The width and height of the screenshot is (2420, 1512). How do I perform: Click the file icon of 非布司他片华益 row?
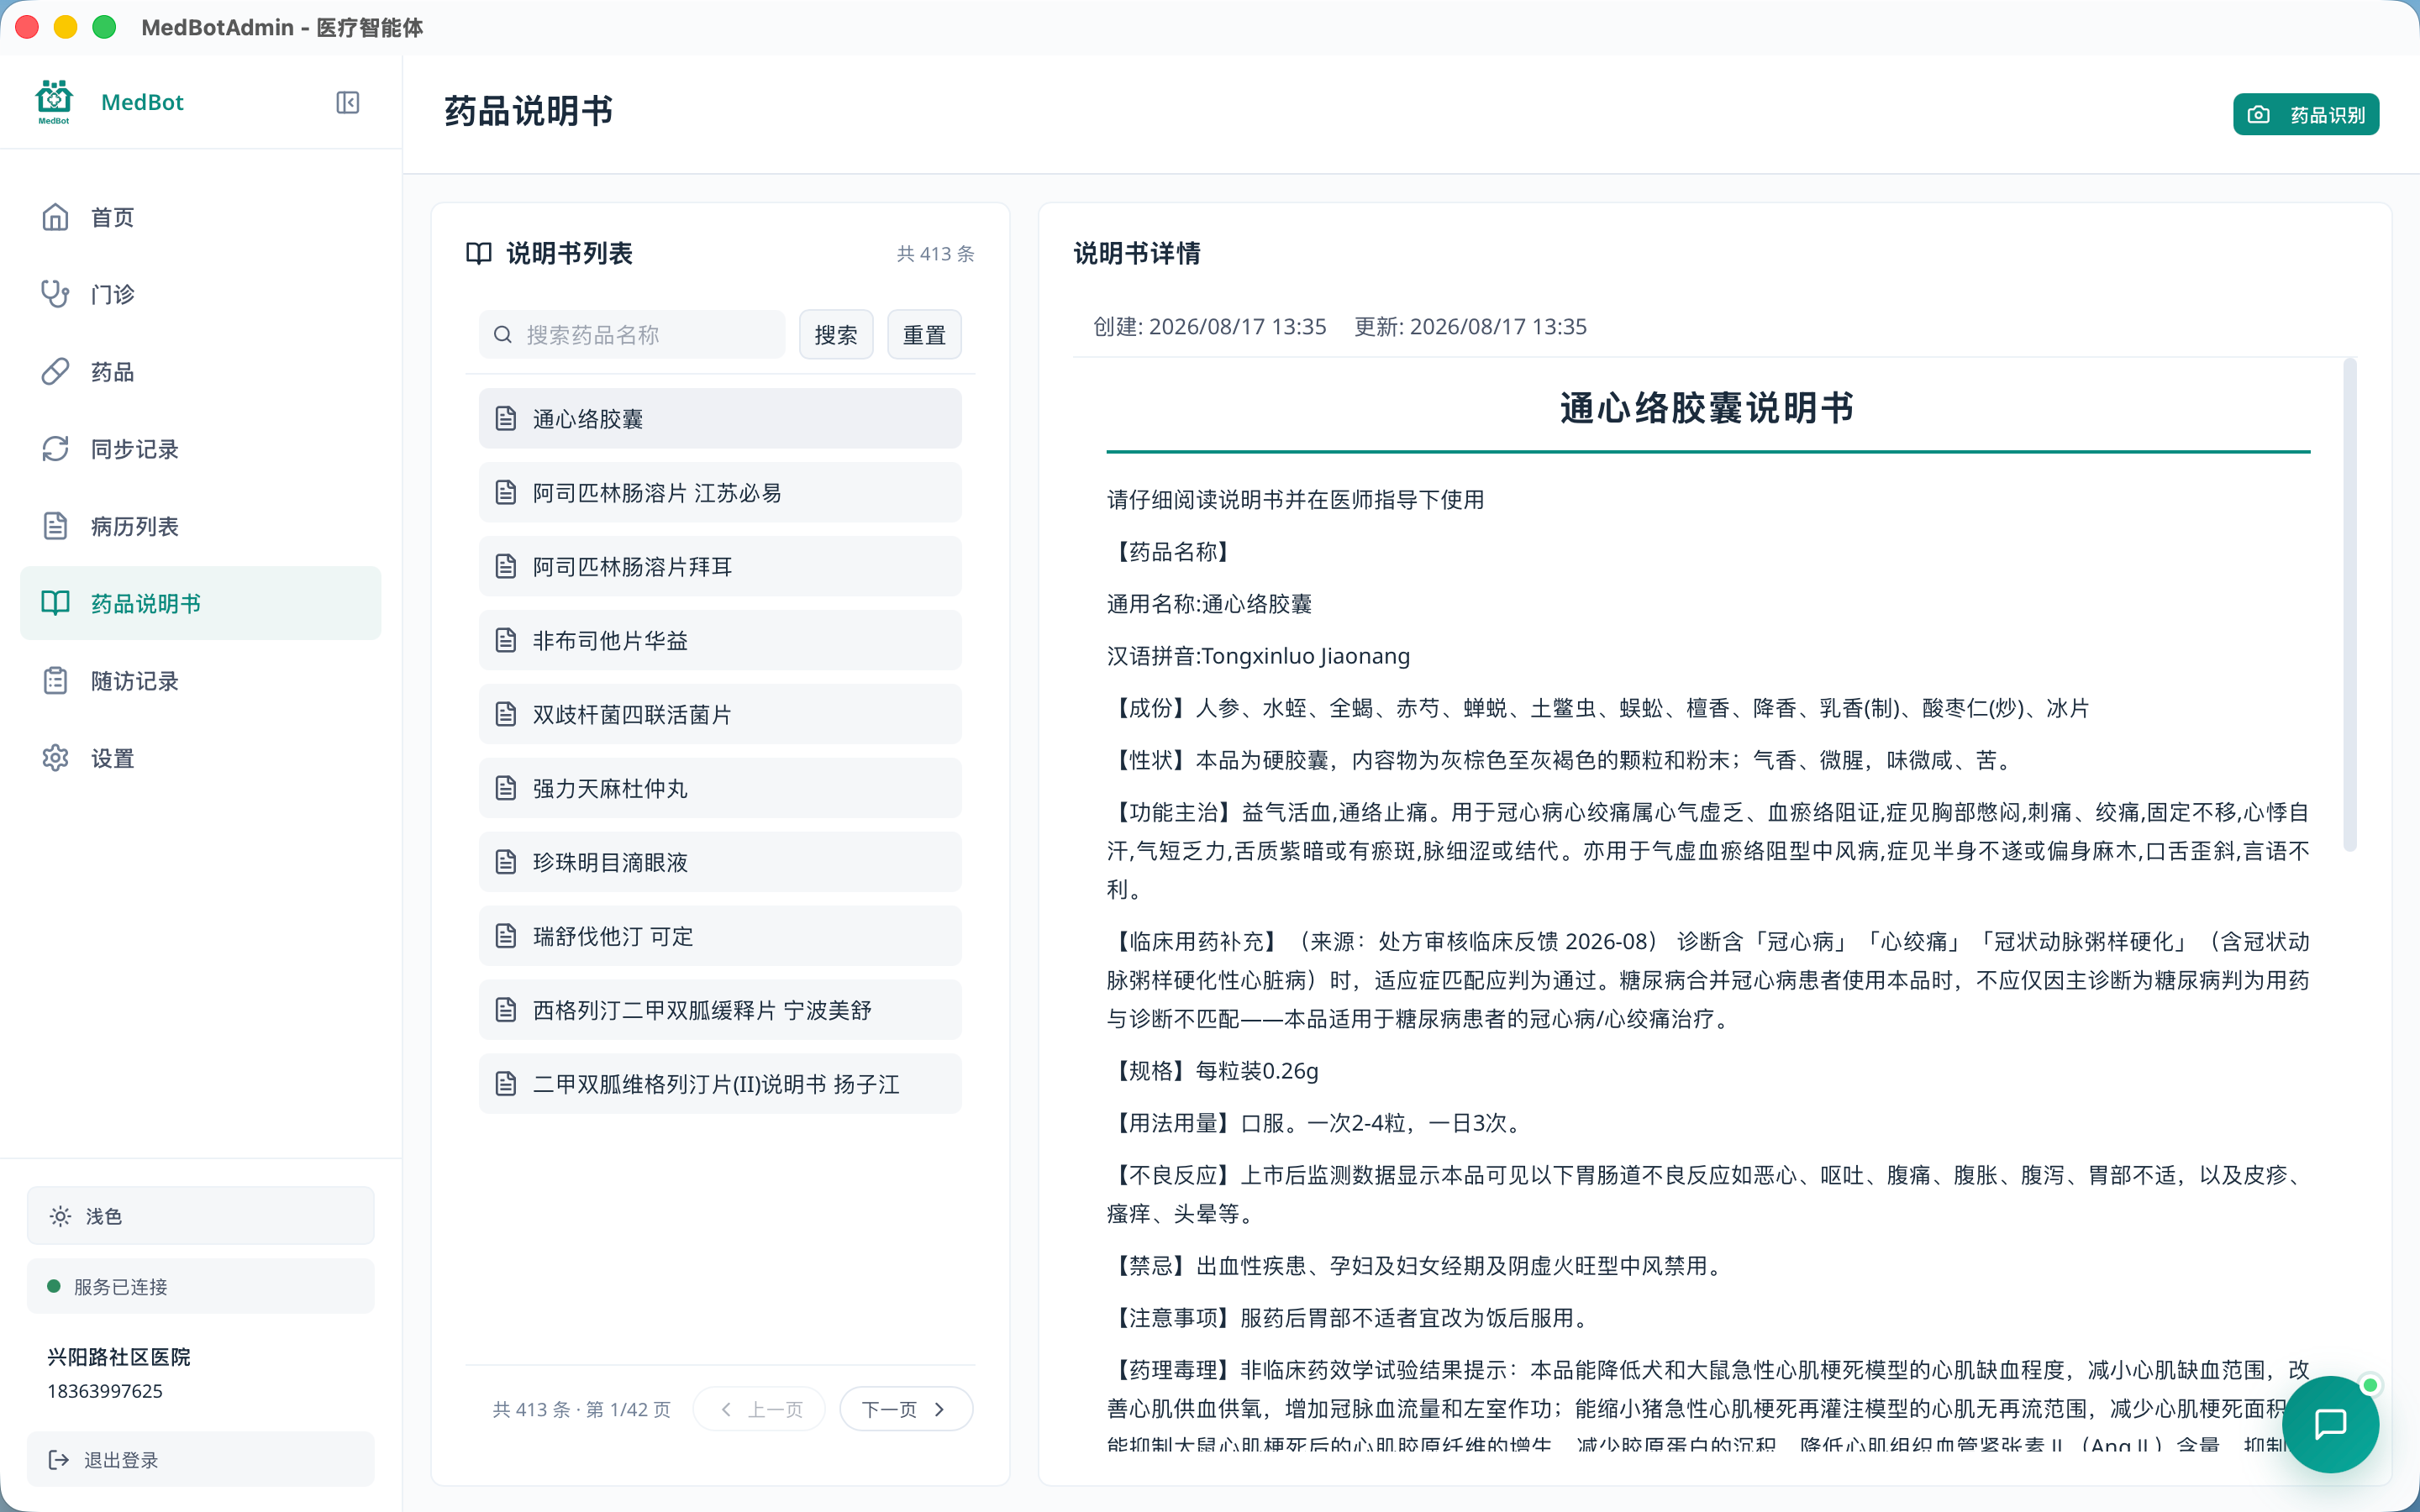(506, 640)
